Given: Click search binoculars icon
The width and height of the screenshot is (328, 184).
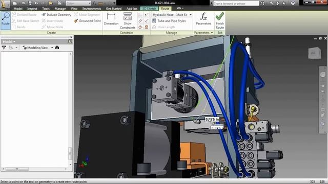Looking at the screenshot, I should tap(262, 3).
